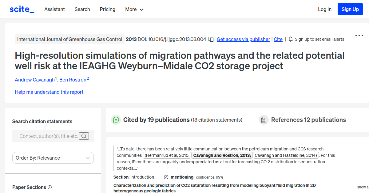Viewport: 369px width, 193px height.
Task: Open the More navigation dropdown
Action: pos(134,9)
